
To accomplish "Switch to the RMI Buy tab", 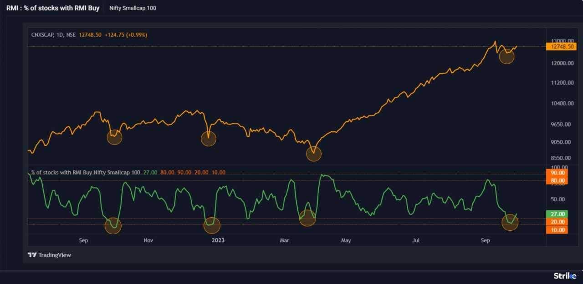I will tap(53, 8).
